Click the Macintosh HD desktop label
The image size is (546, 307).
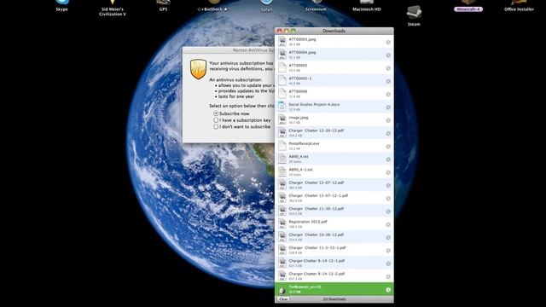tap(366, 9)
